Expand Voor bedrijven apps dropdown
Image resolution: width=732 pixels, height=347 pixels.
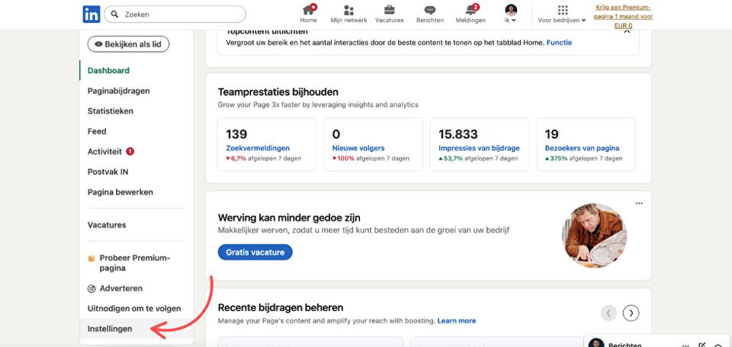[x=562, y=14]
